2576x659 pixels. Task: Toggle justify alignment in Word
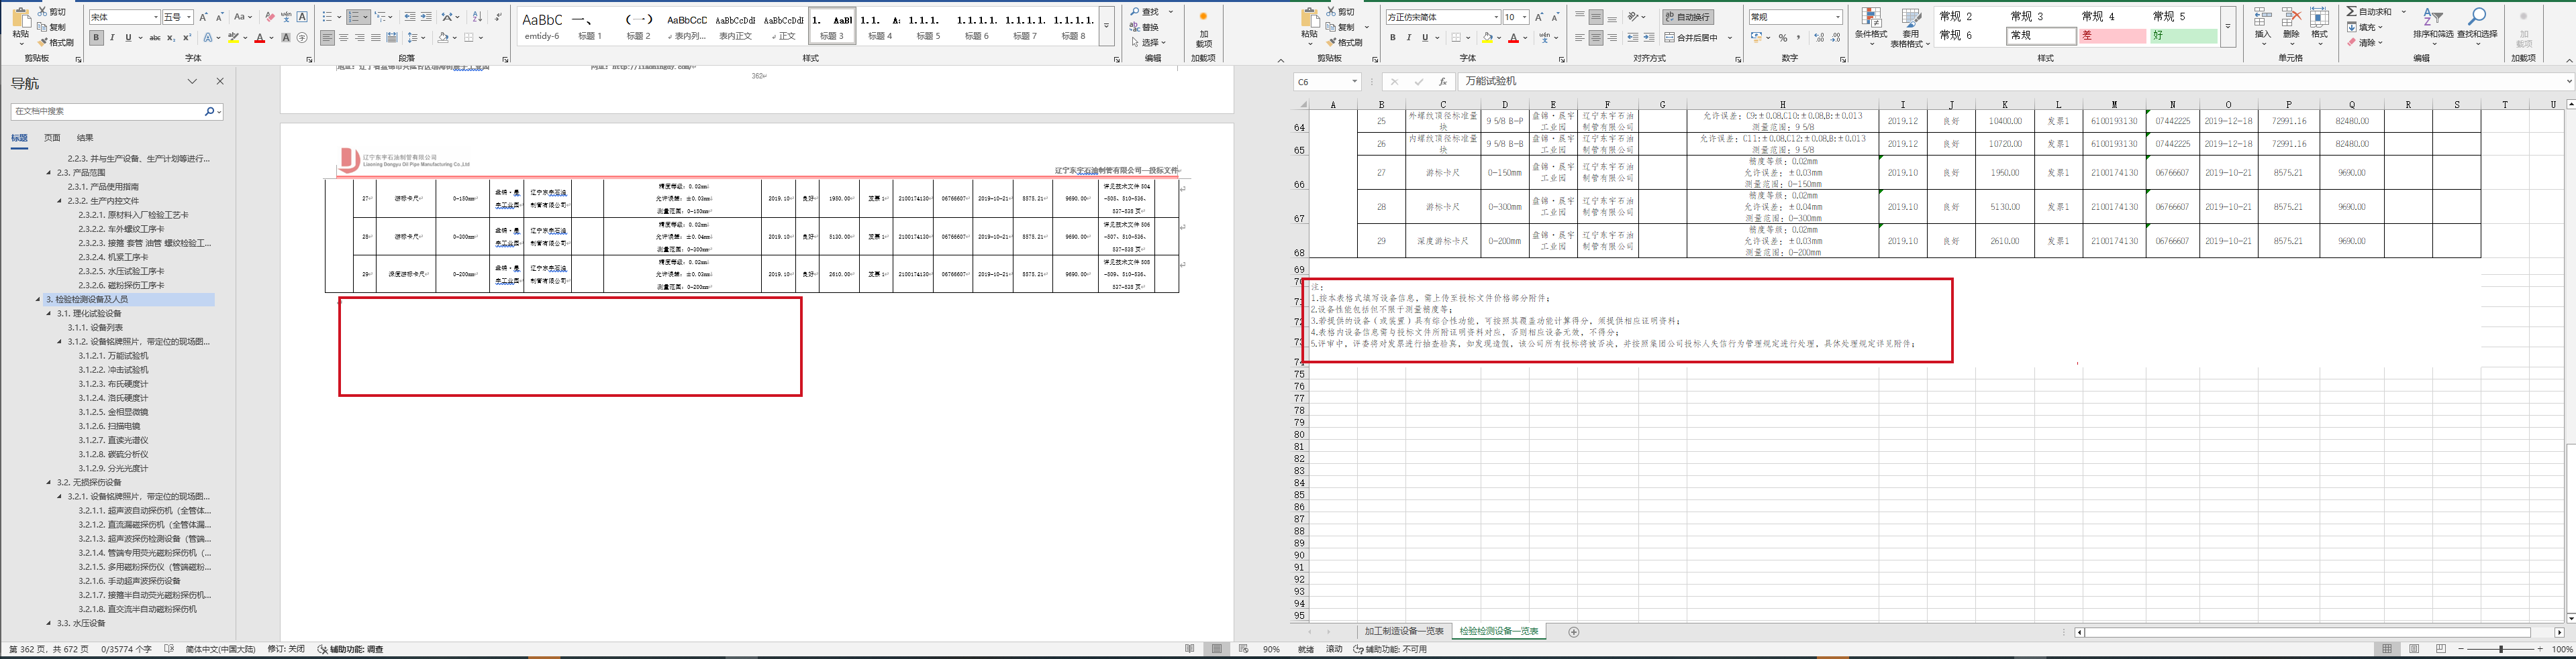(x=376, y=38)
